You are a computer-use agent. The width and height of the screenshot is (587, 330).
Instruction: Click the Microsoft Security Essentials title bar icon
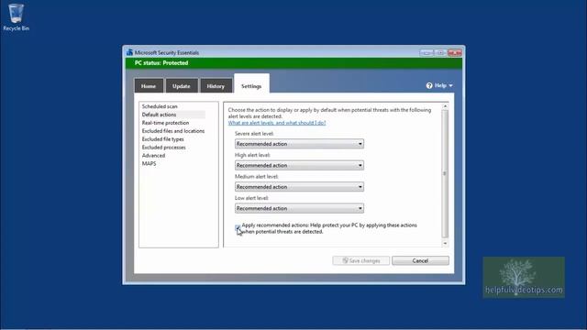click(x=129, y=52)
